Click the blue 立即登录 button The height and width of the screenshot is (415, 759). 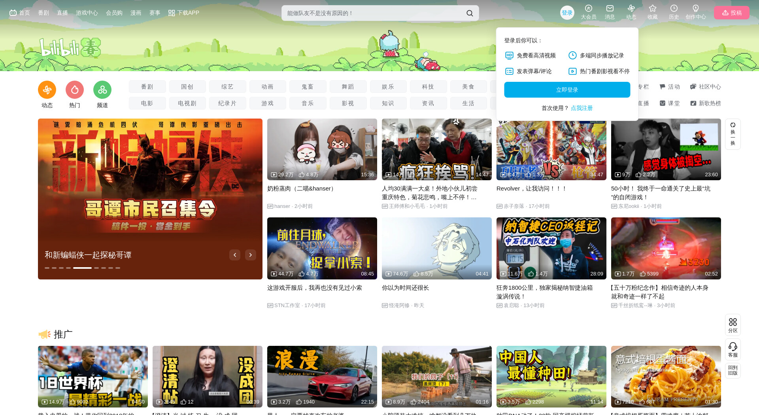coord(567,90)
